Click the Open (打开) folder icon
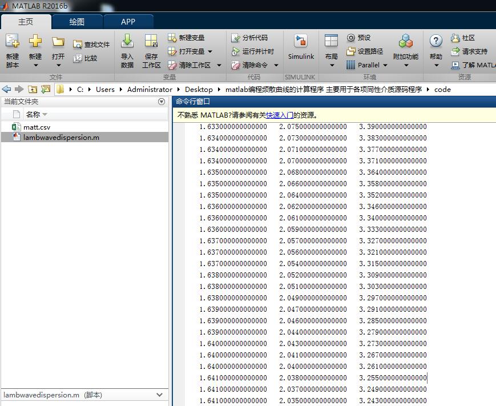The height and width of the screenshot is (406, 496). 58,42
